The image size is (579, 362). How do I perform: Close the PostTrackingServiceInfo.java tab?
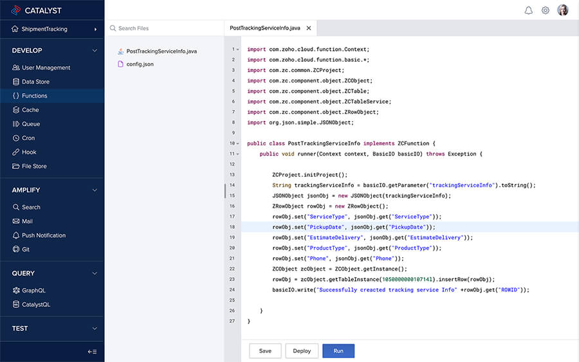tap(309, 28)
